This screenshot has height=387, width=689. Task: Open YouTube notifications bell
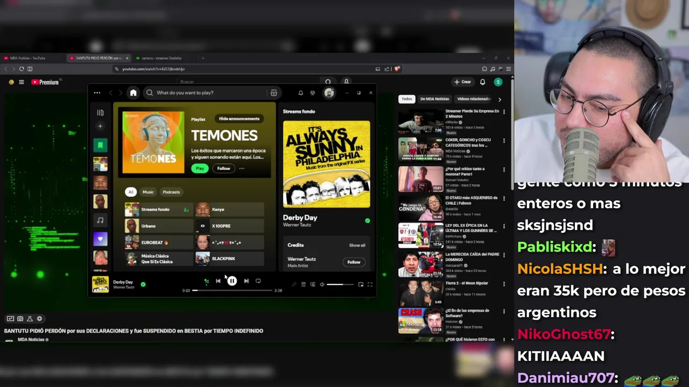tap(482, 82)
